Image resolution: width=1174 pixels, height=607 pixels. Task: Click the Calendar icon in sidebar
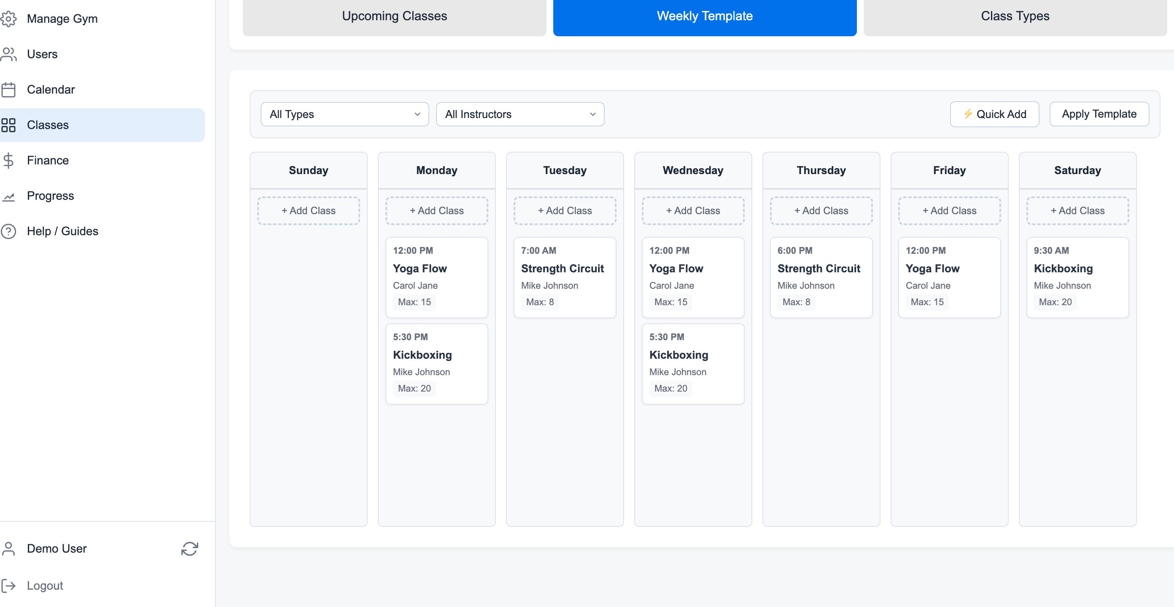point(8,89)
